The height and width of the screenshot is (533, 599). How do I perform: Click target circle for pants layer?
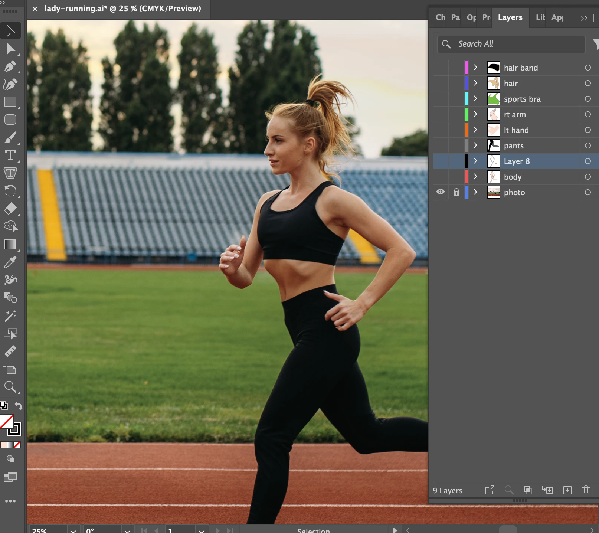click(588, 145)
